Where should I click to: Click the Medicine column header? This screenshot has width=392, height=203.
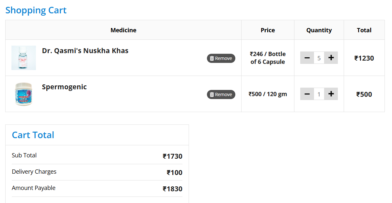click(x=123, y=30)
